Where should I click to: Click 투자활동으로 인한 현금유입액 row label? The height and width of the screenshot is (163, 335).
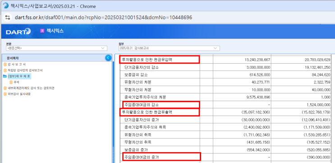[x=147, y=60]
